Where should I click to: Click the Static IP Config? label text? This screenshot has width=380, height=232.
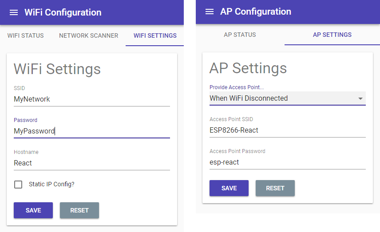51,184
